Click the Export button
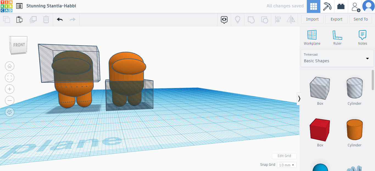 point(337,19)
